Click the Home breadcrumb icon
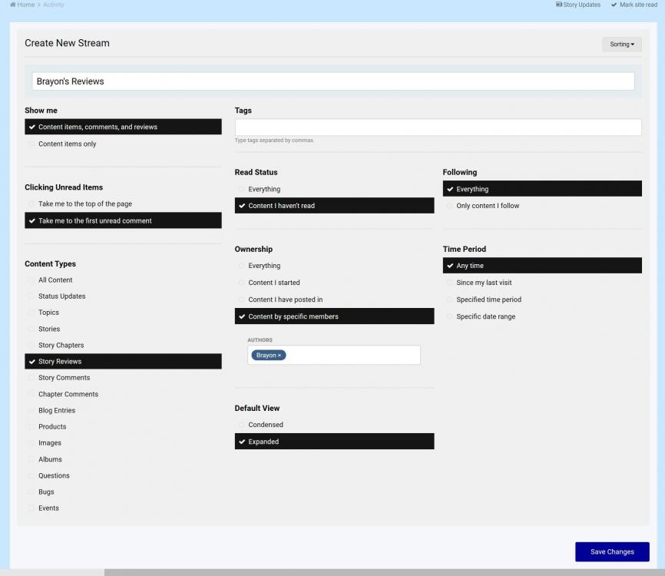This screenshot has width=665, height=576. [12, 5]
